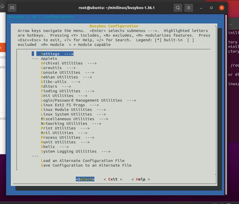Close the terminal window
239x204 pixels.
click(222, 8)
